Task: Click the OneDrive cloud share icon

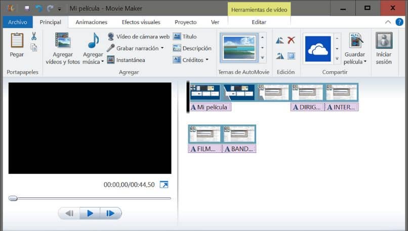Action: click(x=318, y=49)
